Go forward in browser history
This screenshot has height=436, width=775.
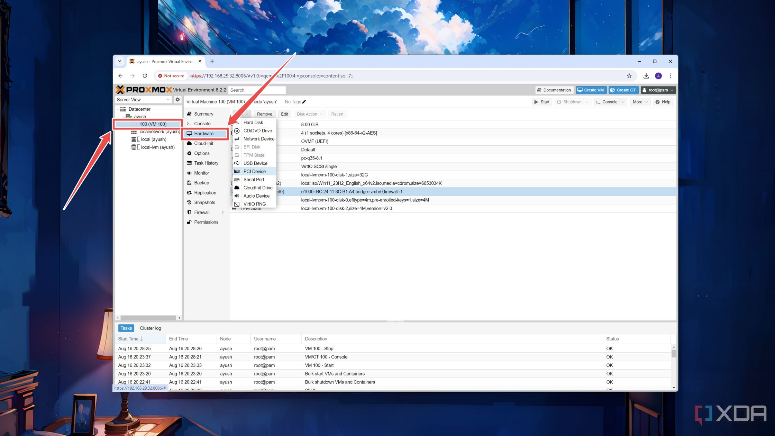(x=133, y=76)
